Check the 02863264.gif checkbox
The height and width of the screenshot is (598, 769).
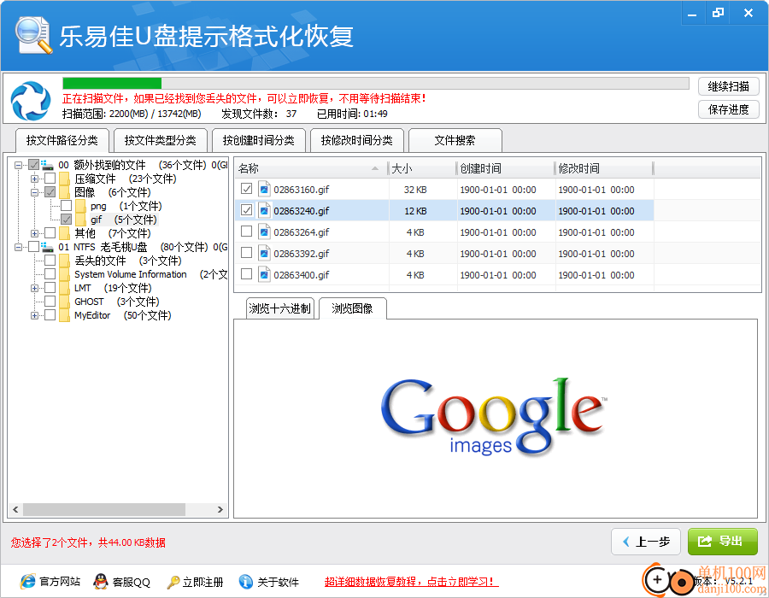pos(247,232)
